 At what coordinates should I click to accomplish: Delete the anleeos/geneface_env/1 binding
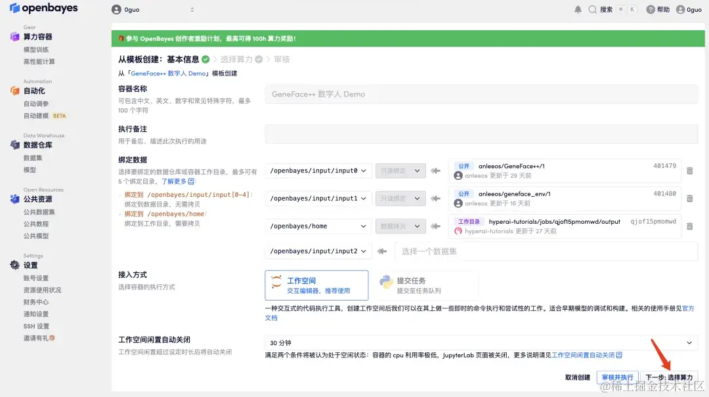[x=689, y=198]
